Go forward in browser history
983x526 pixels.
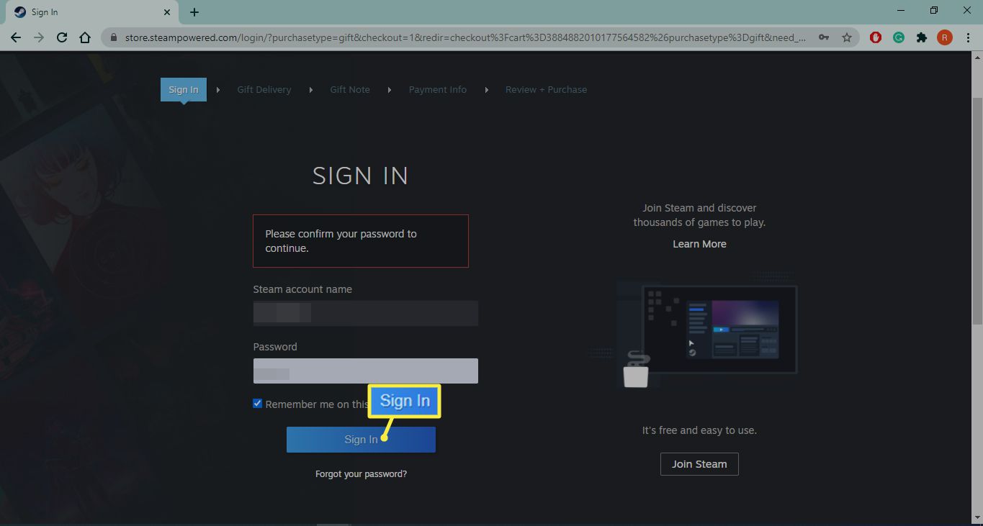39,37
